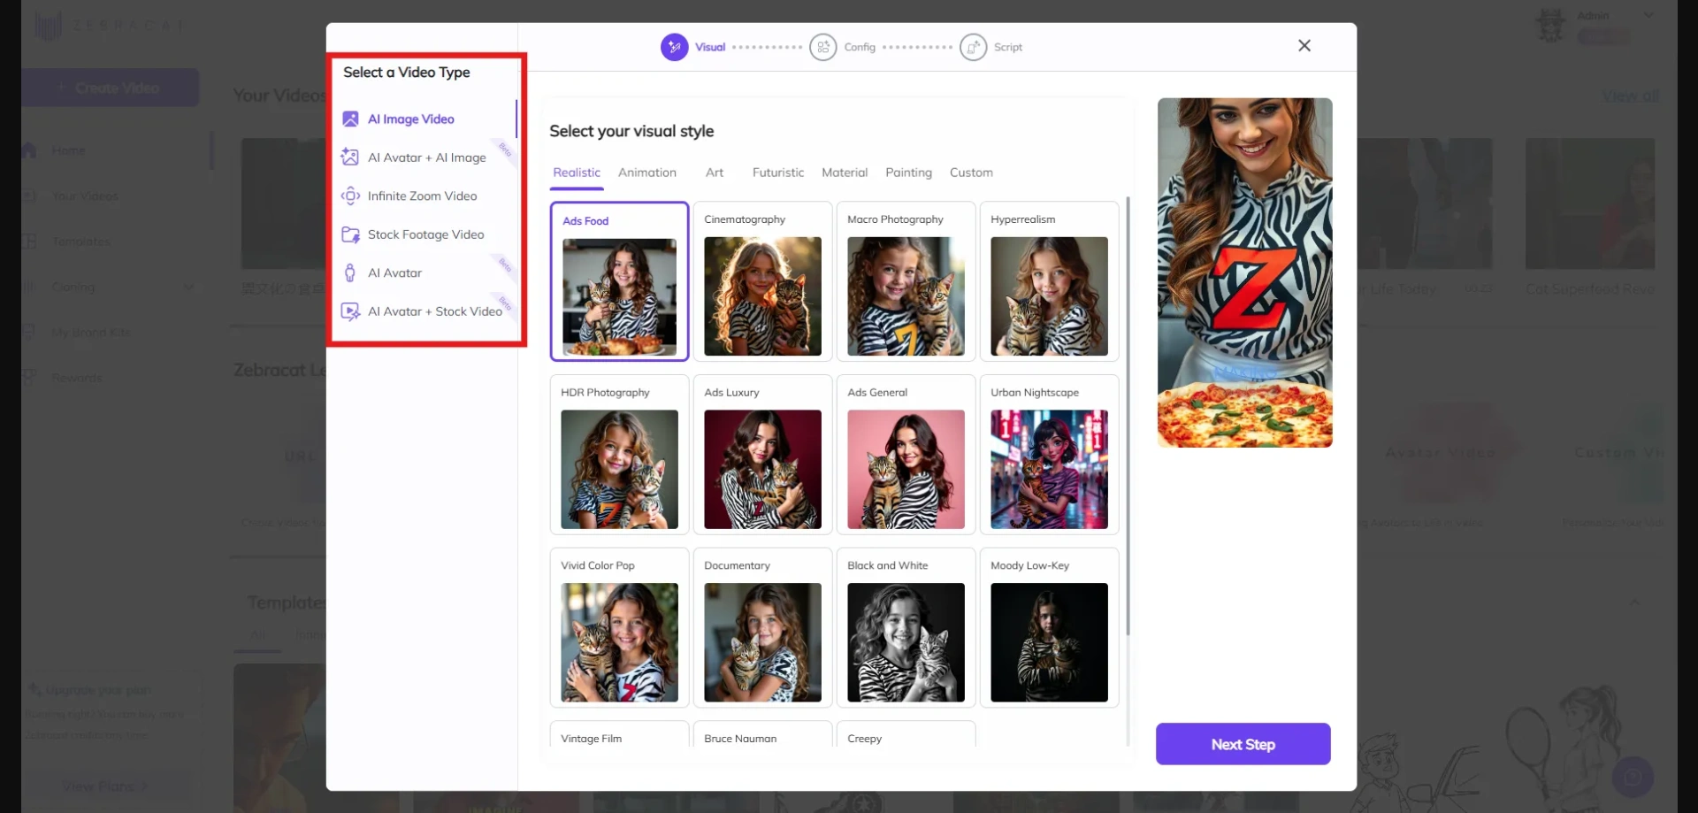Image resolution: width=1698 pixels, height=813 pixels.
Task: Click Create Video in background page
Action: coord(110,88)
